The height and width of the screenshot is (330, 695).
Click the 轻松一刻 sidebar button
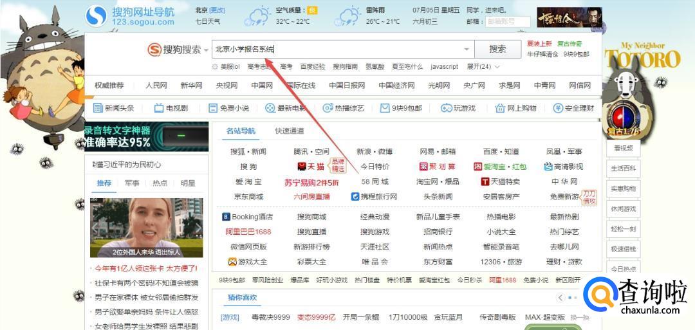tap(623, 229)
